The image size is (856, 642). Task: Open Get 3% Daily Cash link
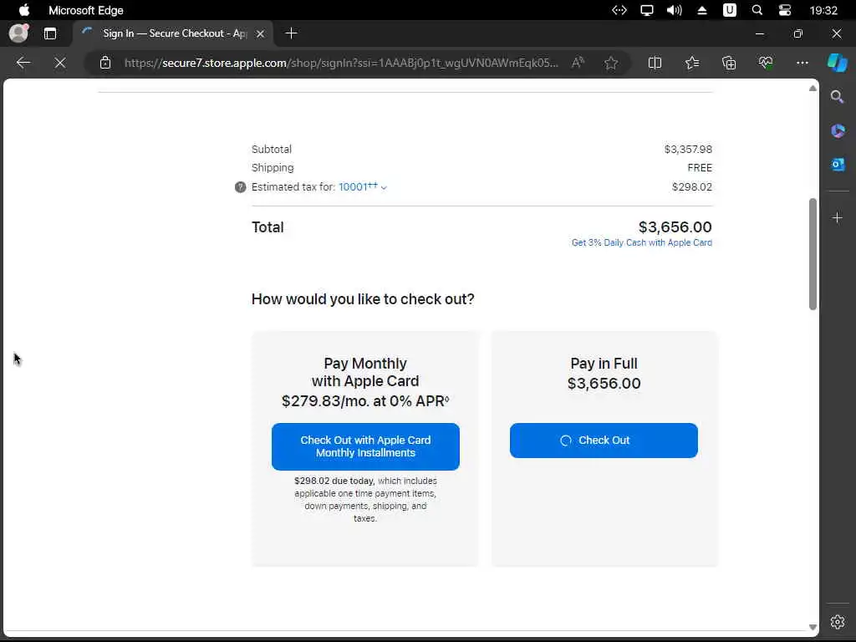pyautogui.click(x=641, y=242)
